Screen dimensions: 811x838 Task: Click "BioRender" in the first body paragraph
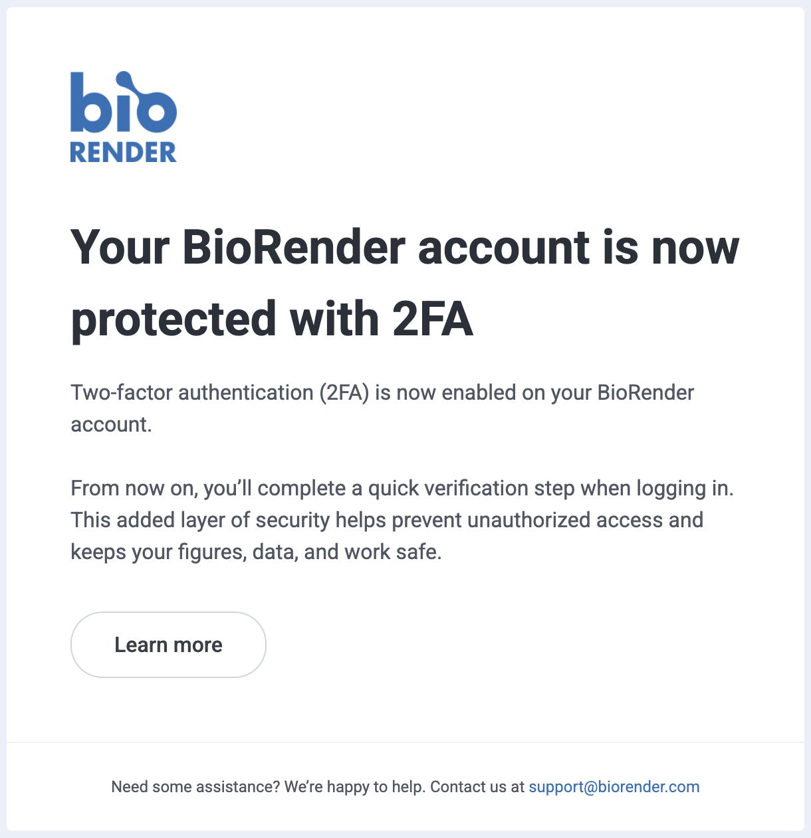[x=645, y=392]
